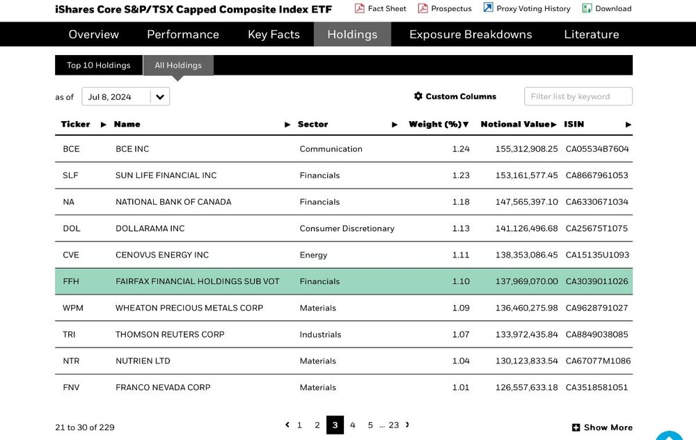The width and height of the screenshot is (696, 440).
Task: Click NUTRIEN LTD name
Action: [x=143, y=361]
